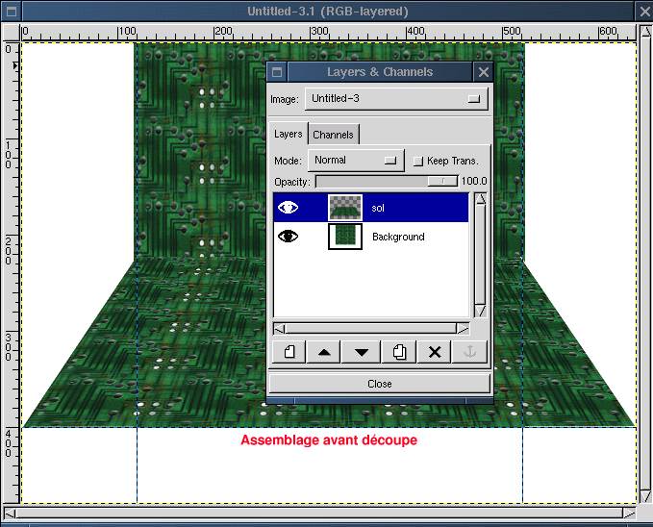
Task: Select the Layers tab
Action: pos(288,135)
